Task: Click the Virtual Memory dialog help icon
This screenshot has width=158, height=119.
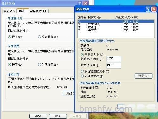Action: click(148, 9)
